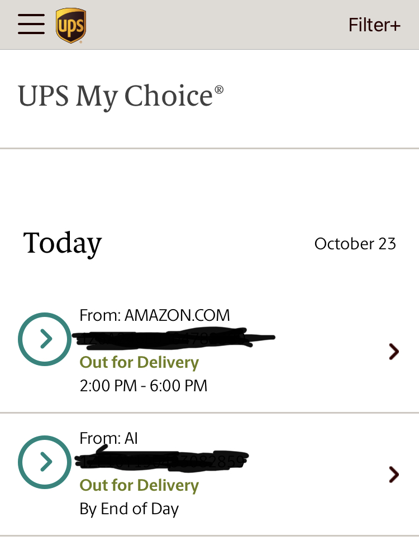Select the From: AMAZON.COM sender text

tap(155, 315)
